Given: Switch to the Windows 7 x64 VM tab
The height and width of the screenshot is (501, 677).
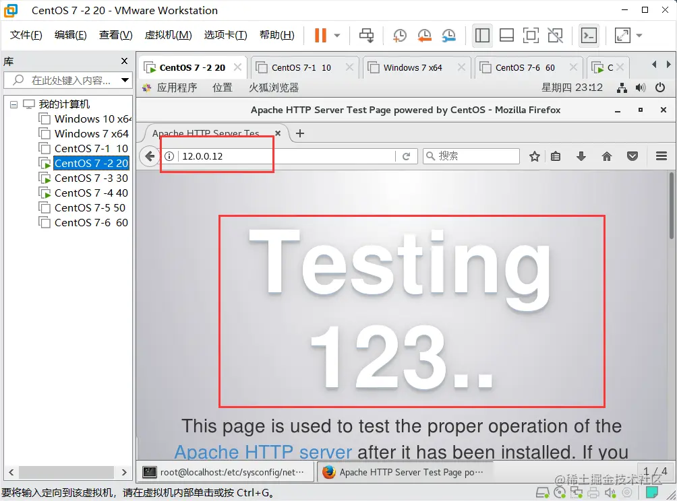Looking at the screenshot, I should tap(413, 67).
